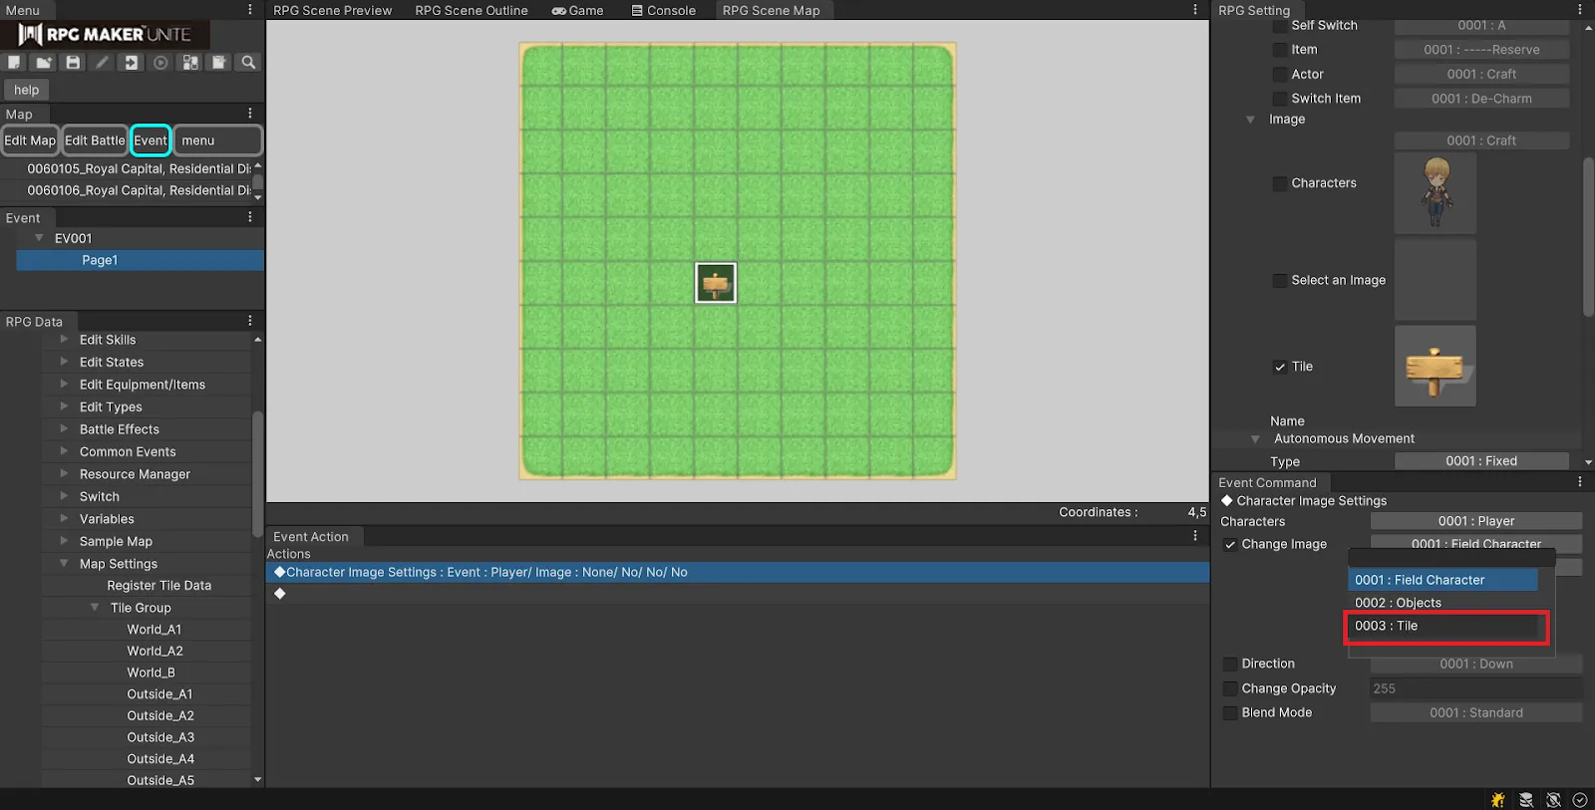Click the new folder icon with plus
This screenshot has width=1595, height=810.
tap(43, 62)
